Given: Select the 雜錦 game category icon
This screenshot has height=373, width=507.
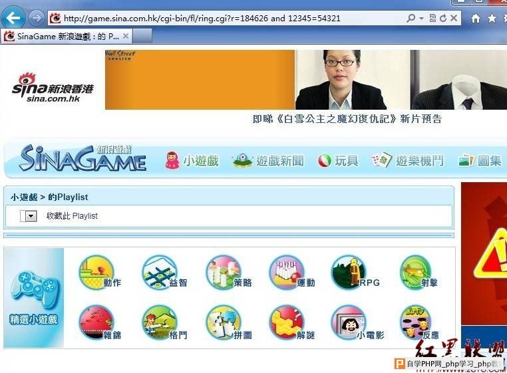Looking at the screenshot, I should coord(100,322).
